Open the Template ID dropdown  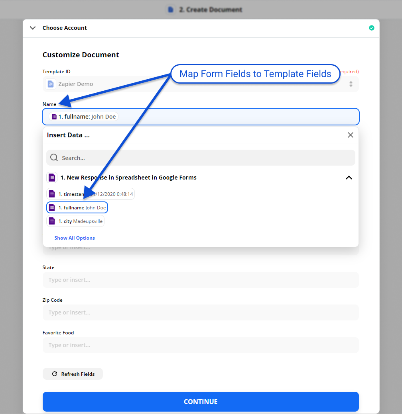(x=351, y=84)
